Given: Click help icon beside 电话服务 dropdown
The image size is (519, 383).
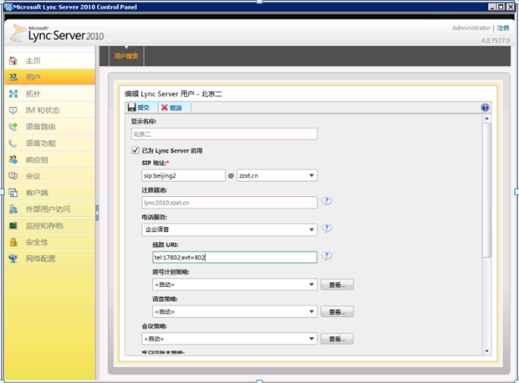Looking at the screenshot, I should [327, 228].
